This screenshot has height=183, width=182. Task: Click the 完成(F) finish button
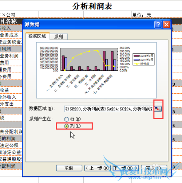click(154, 168)
